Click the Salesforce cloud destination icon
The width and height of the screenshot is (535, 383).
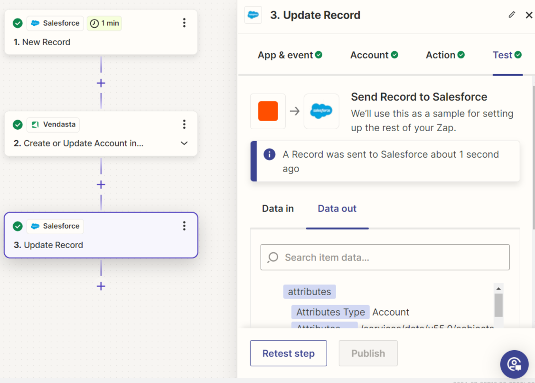(321, 111)
